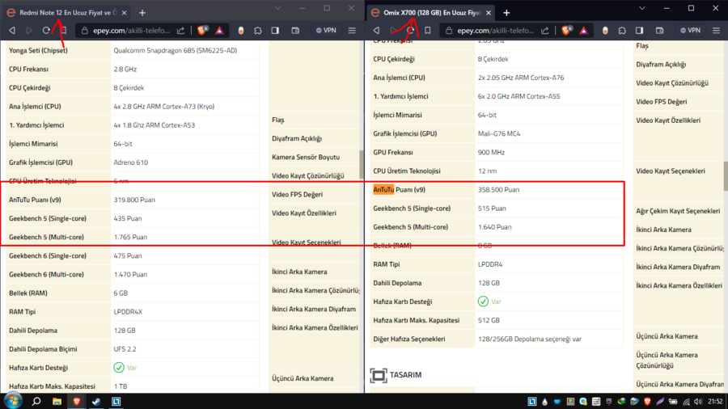Click the volume icon in system tray

coord(698,402)
